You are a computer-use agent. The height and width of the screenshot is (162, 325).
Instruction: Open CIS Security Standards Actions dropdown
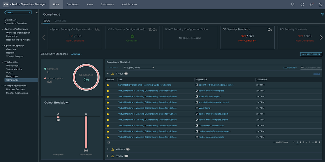[77, 54]
